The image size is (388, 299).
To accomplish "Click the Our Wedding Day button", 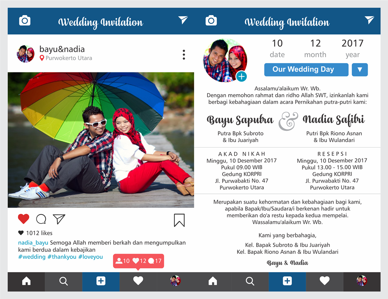I will tap(307, 70).
